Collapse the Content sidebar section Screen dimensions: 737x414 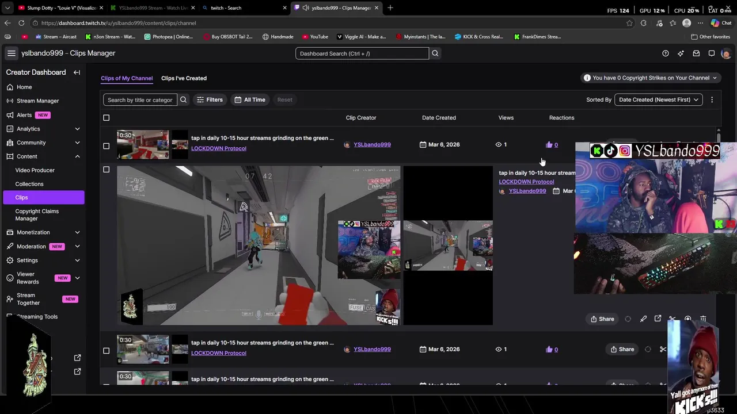coord(77,156)
